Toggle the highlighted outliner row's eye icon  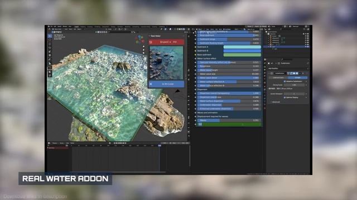(x=306, y=47)
